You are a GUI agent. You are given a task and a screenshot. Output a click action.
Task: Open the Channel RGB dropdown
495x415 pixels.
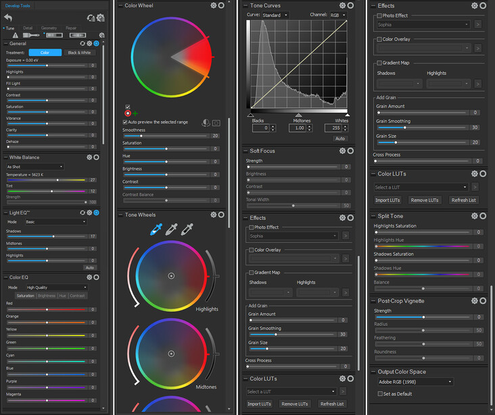338,15
